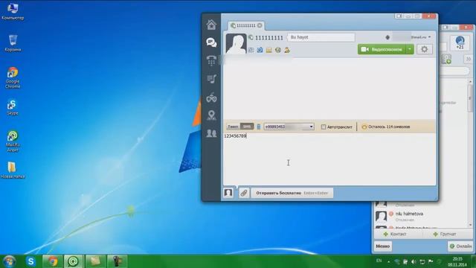Click the contact avatar picture
The width and height of the screenshot is (476, 268).
(236, 44)
